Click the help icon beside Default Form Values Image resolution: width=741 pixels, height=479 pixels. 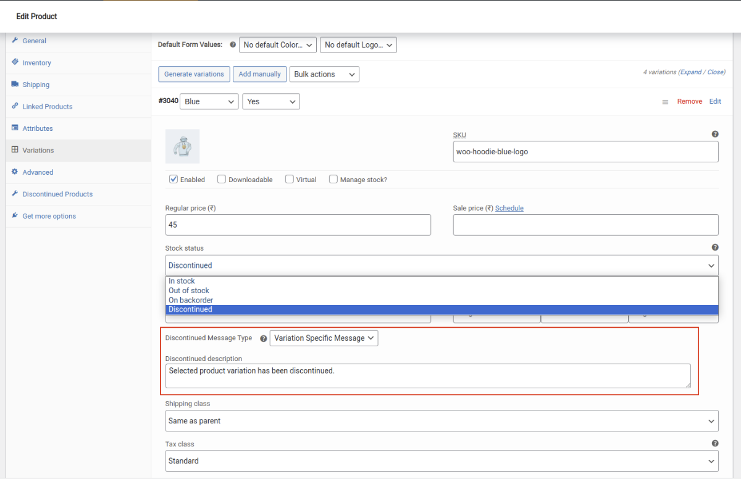pos(233,45)
